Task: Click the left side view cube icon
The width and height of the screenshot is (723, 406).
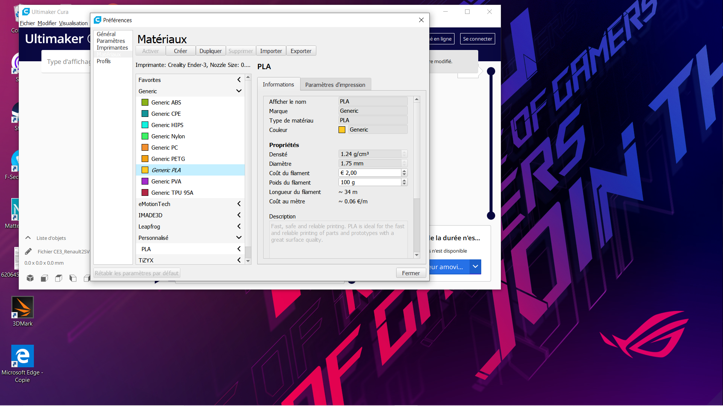Action: pyautogui.click(x=73, y=278)
